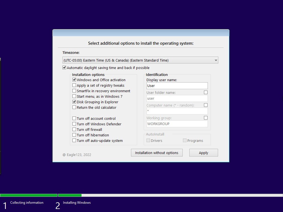Viewport: 283px width, 212px height.
Task: Enable the Working group checkbox
Action: point(206,118)
